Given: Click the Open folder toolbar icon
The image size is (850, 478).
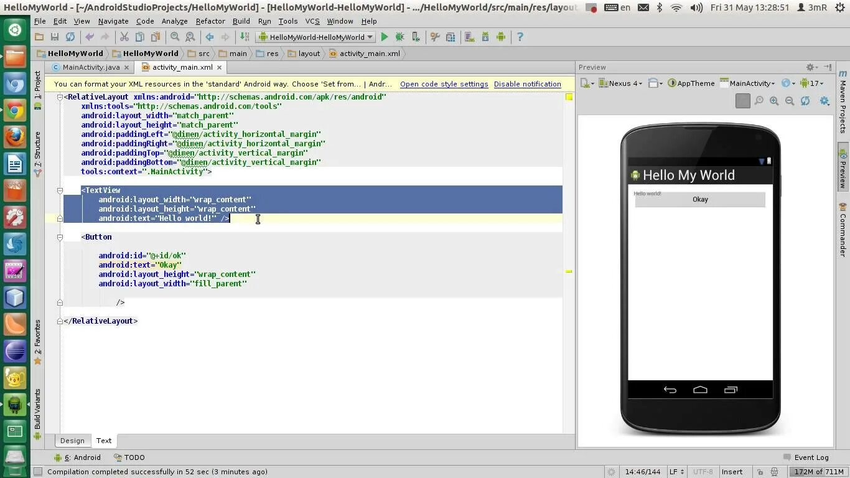Looking at the screenshot, I should tap(39, 37).
